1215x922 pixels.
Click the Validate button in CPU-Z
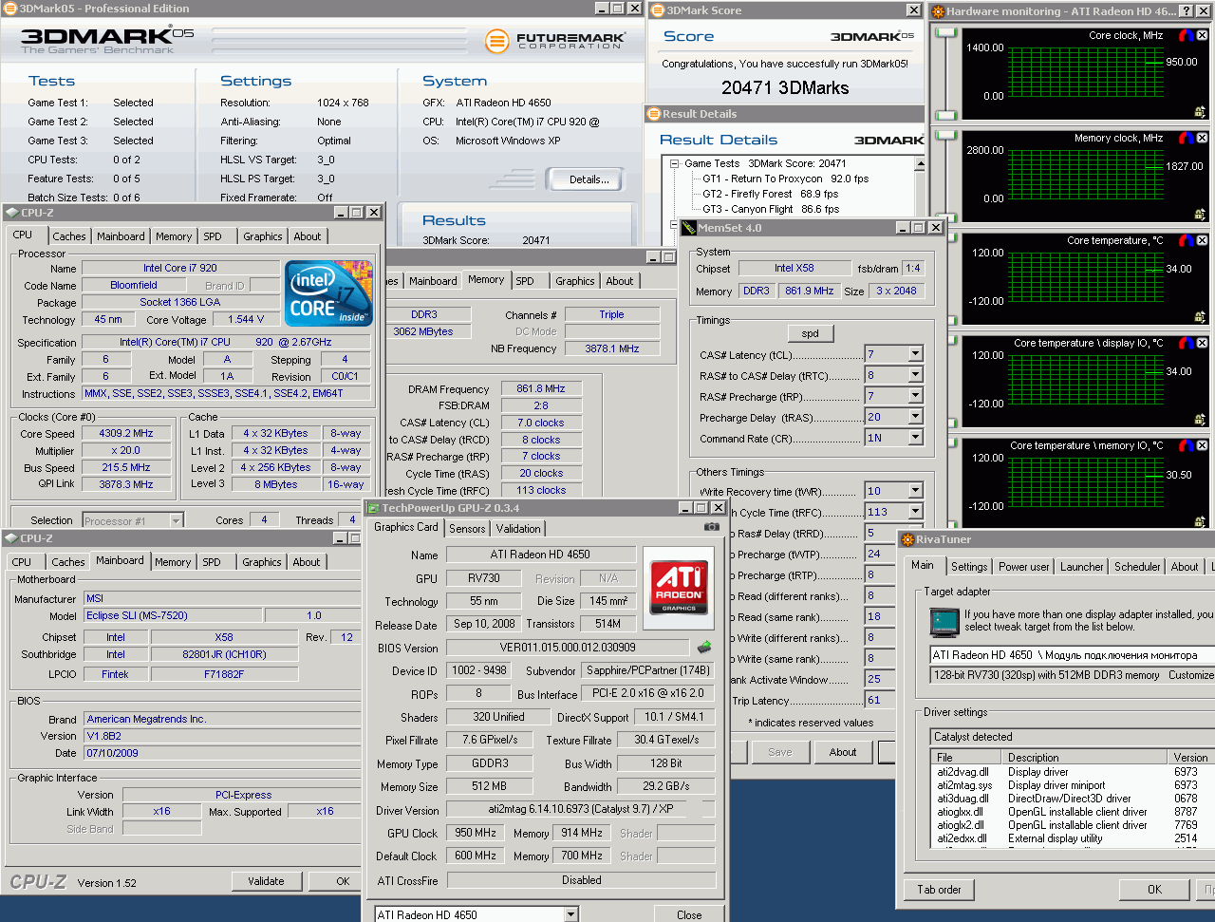266,881
